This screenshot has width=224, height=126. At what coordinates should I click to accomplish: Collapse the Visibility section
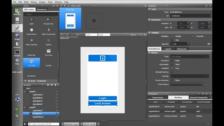click(x=149, y=33)
